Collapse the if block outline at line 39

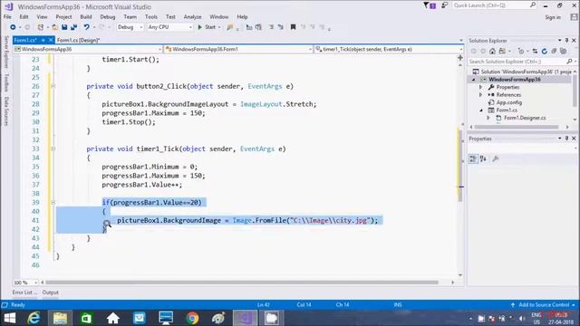click(53, 202)
